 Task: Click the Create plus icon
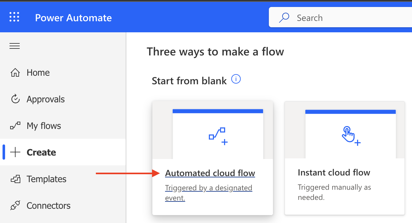click(15, 152)
